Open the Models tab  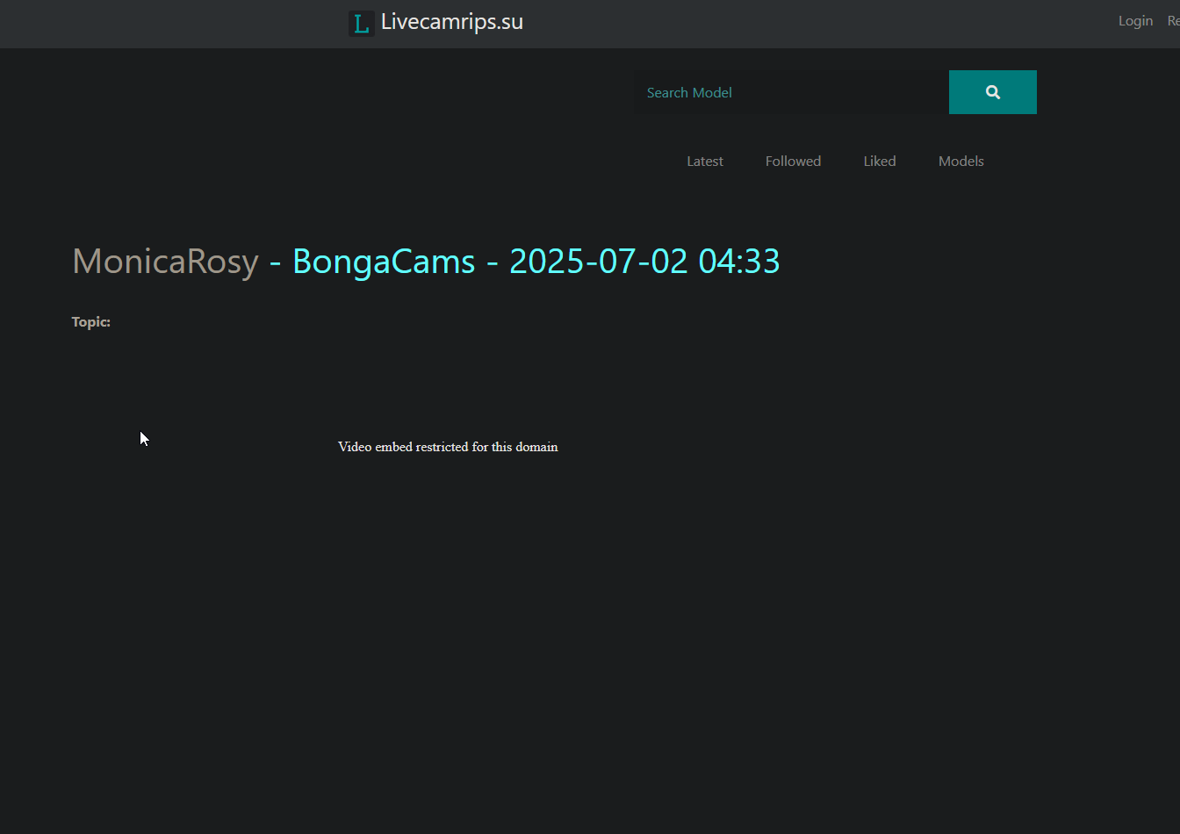[x=961, y=162]
